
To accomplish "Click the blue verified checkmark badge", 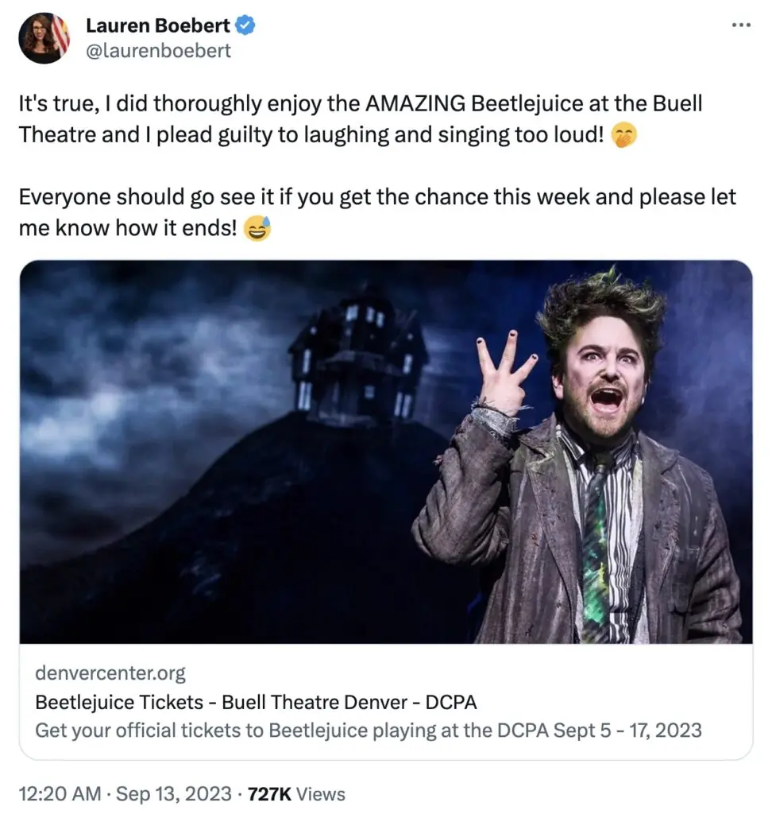I will [x=245, y=25].
